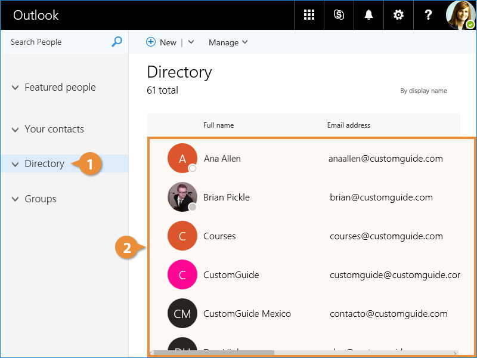The width and height of the screenshot is (477, 358).
Task: Open the notifications bell
Action: coord(368,15)
